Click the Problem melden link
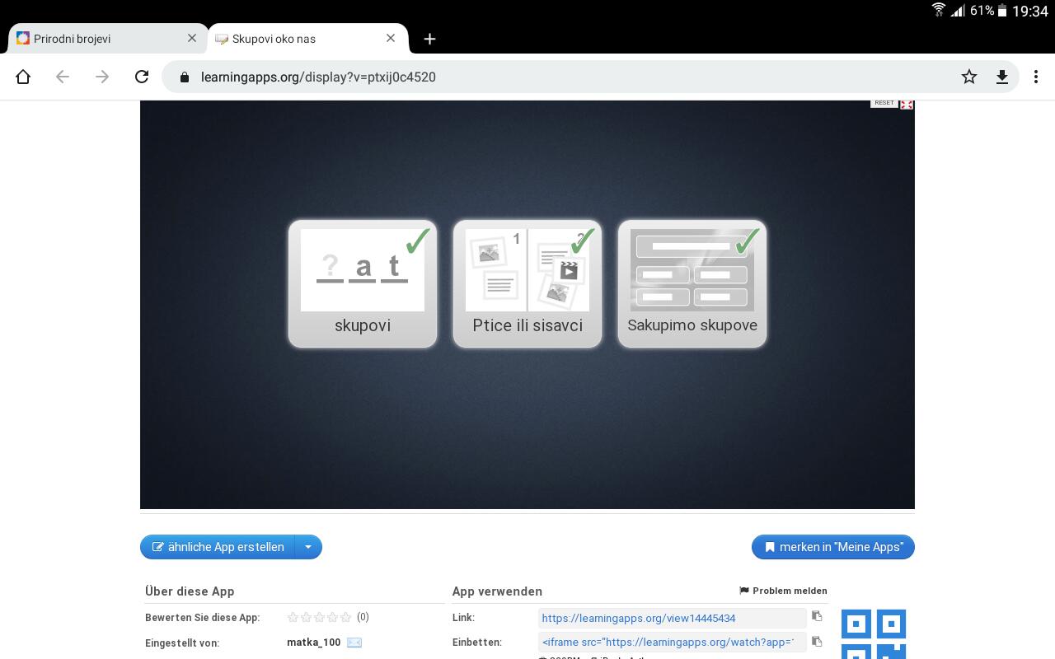Image resolution: width=1055 pixels, height=659 pixels. [783, 591]
